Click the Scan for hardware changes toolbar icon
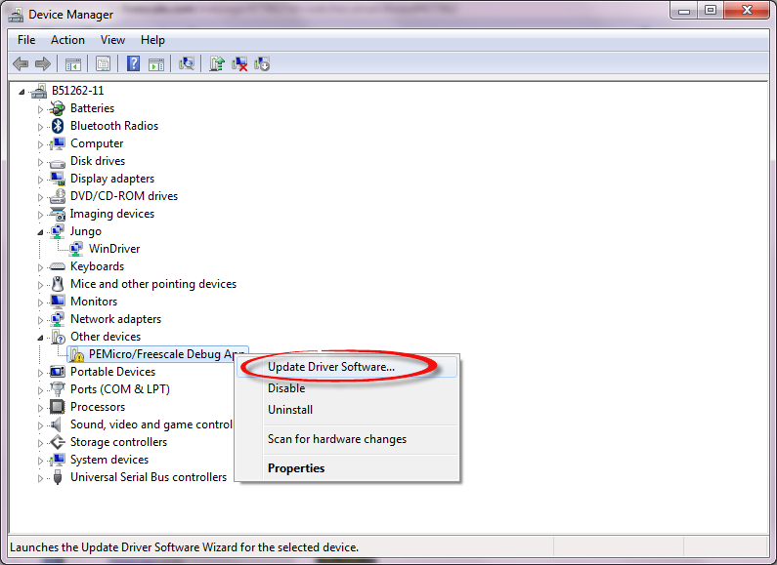This screenshot has width=777, height=565. (187, 63)
